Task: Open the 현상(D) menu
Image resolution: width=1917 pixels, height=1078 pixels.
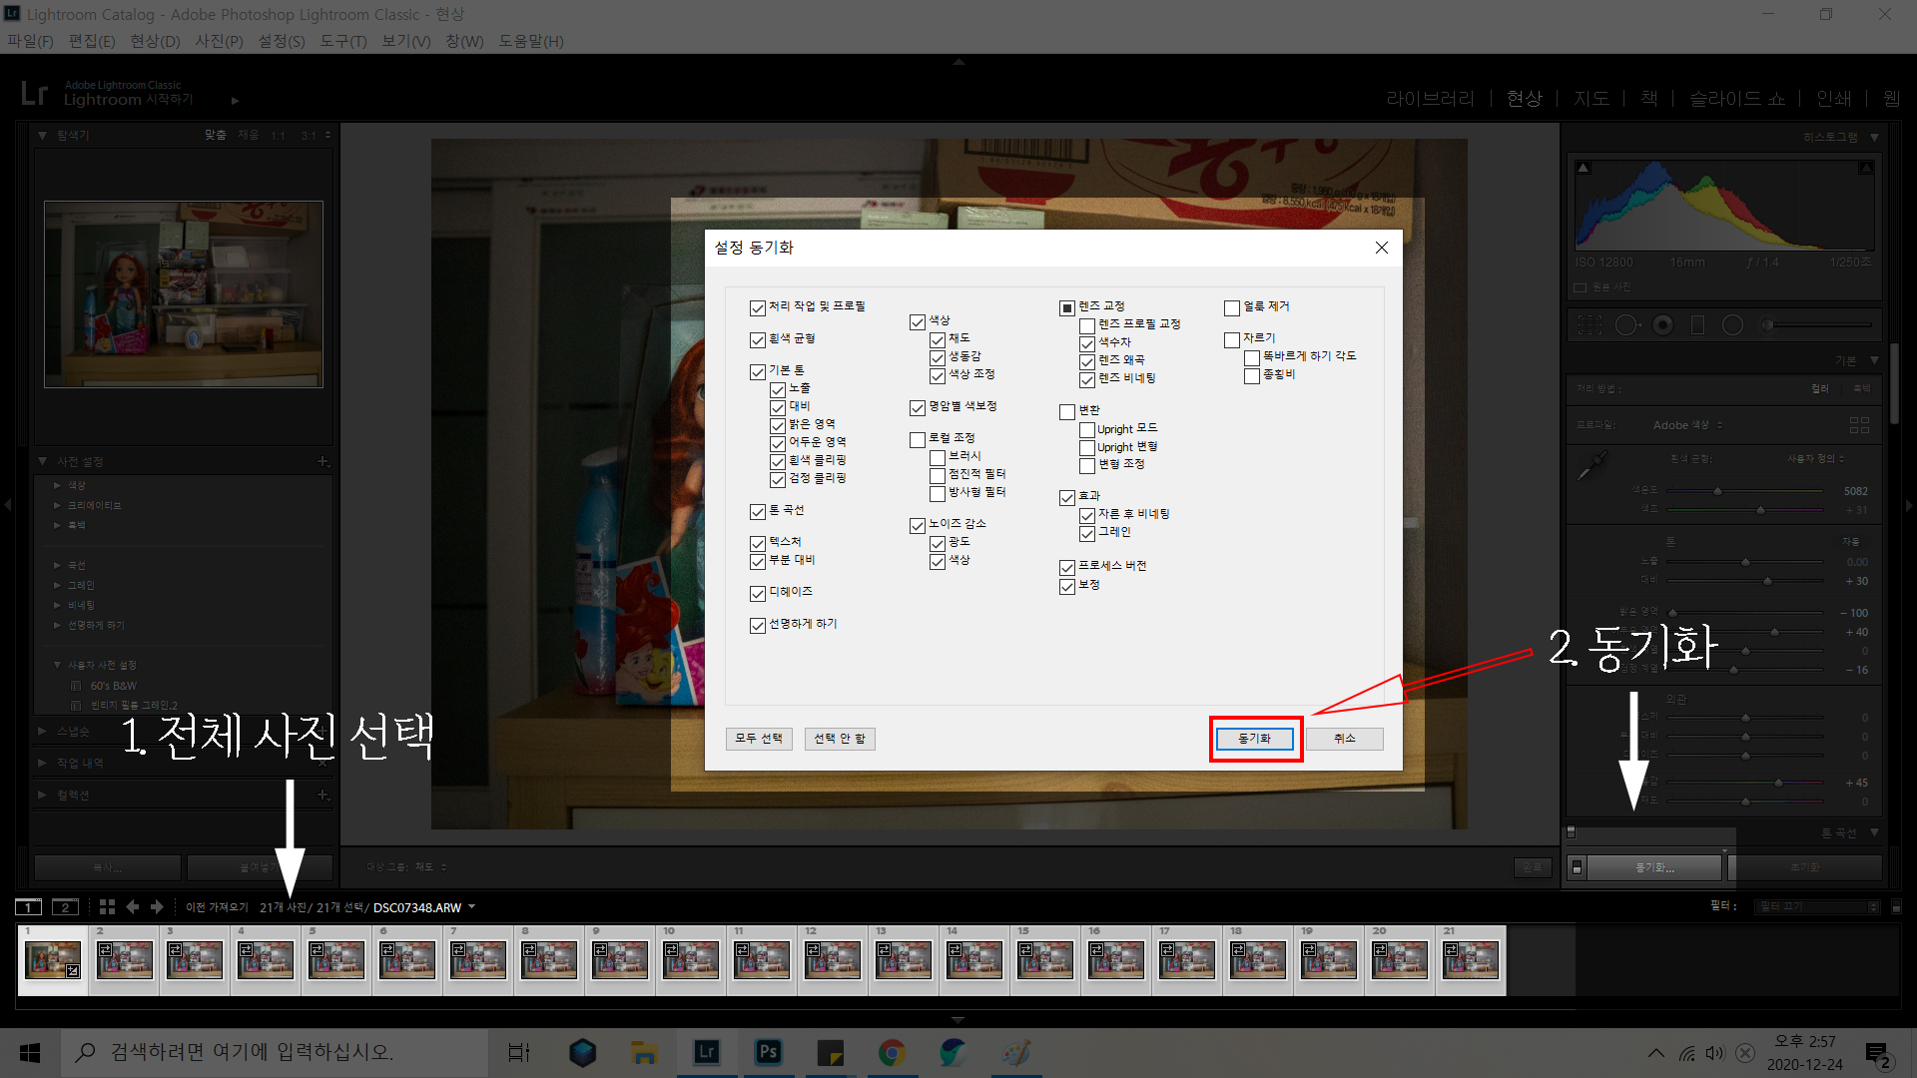Action: pos(155,41)
